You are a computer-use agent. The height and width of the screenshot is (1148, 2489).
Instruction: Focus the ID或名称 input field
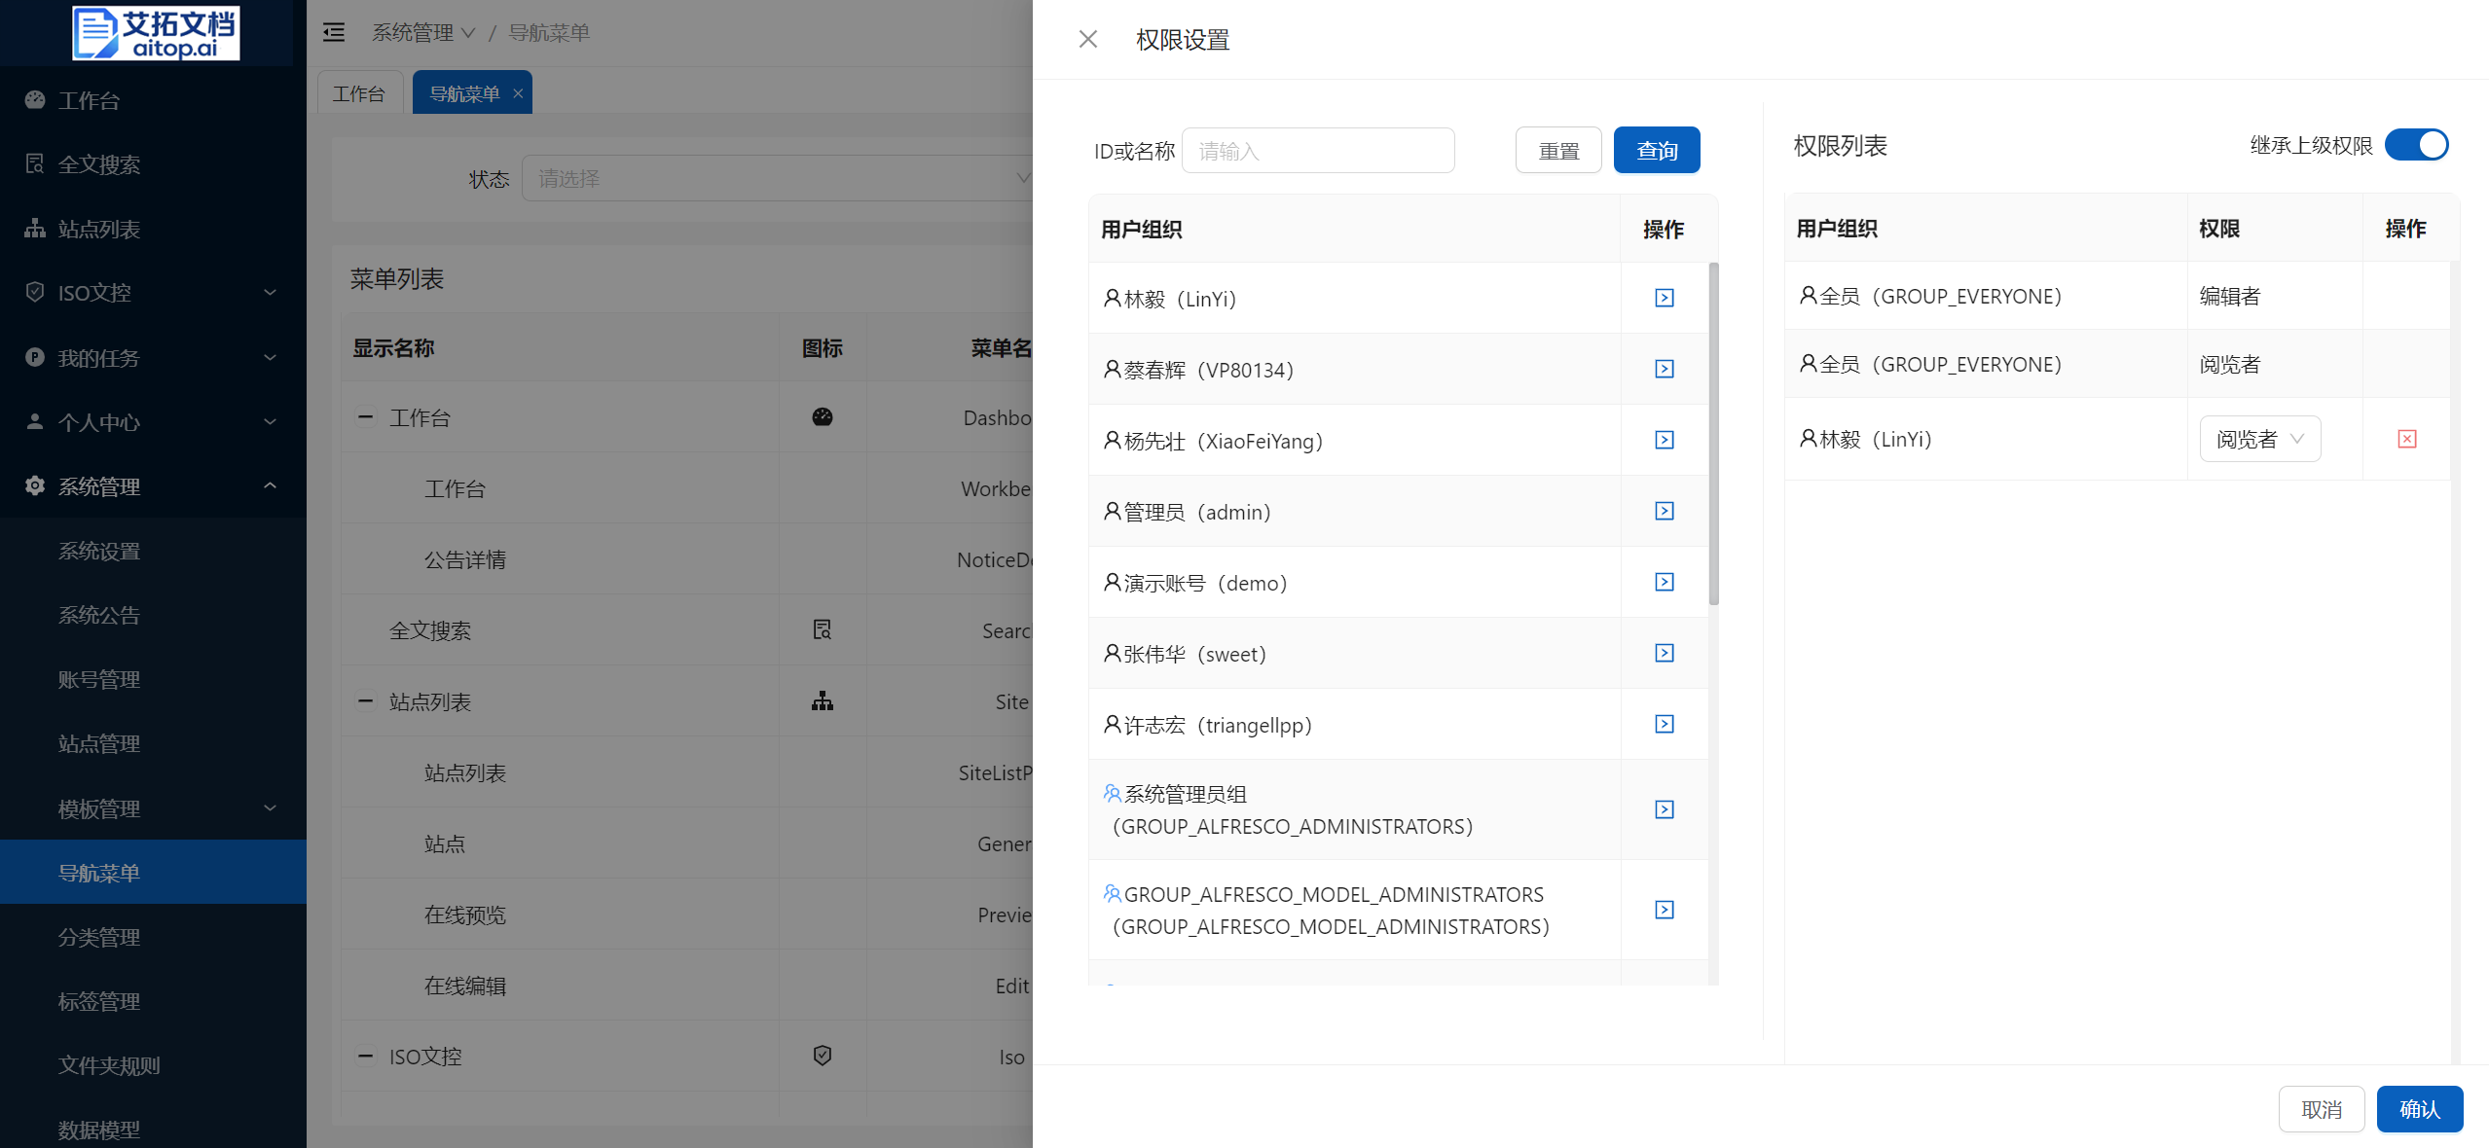click(1317, 151)
